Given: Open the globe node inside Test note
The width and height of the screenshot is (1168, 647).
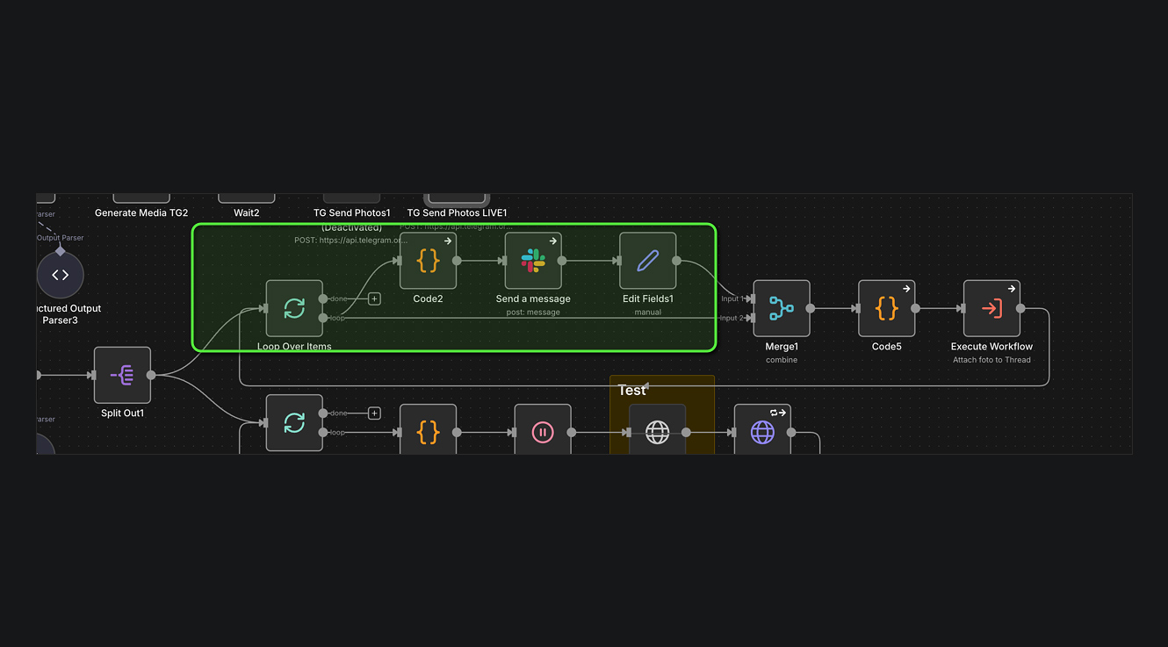Looking at the screenshot, I should [x=657, y=432].
